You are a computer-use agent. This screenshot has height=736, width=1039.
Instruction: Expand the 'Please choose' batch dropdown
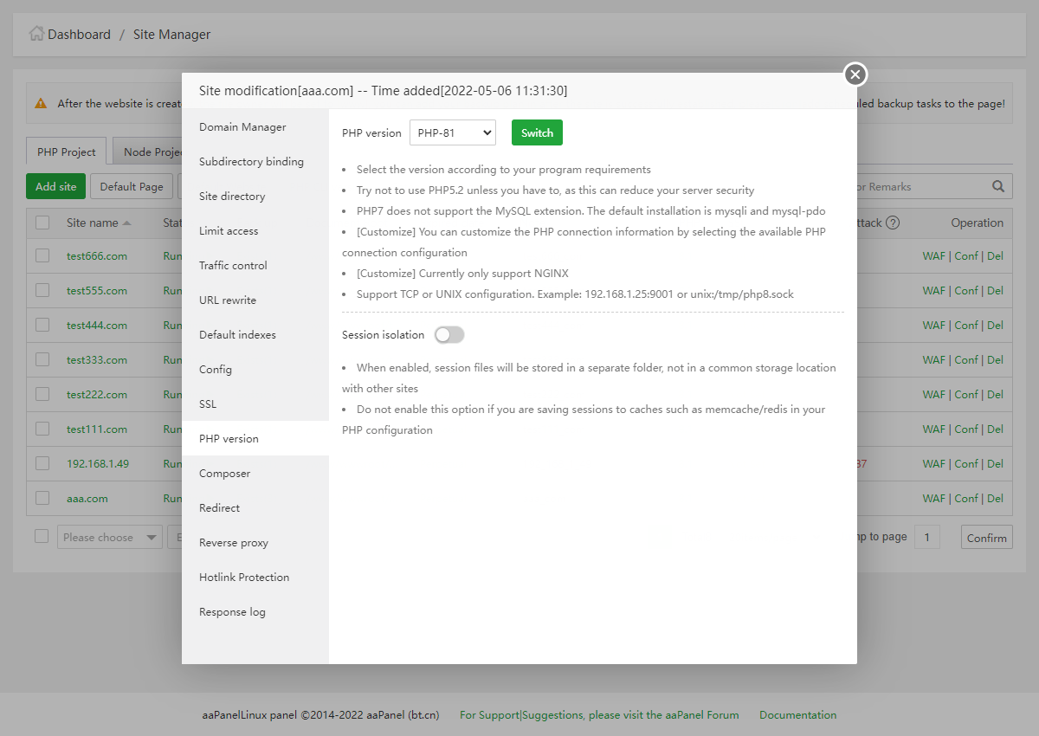pyautogui.click(x=109, y=537)
